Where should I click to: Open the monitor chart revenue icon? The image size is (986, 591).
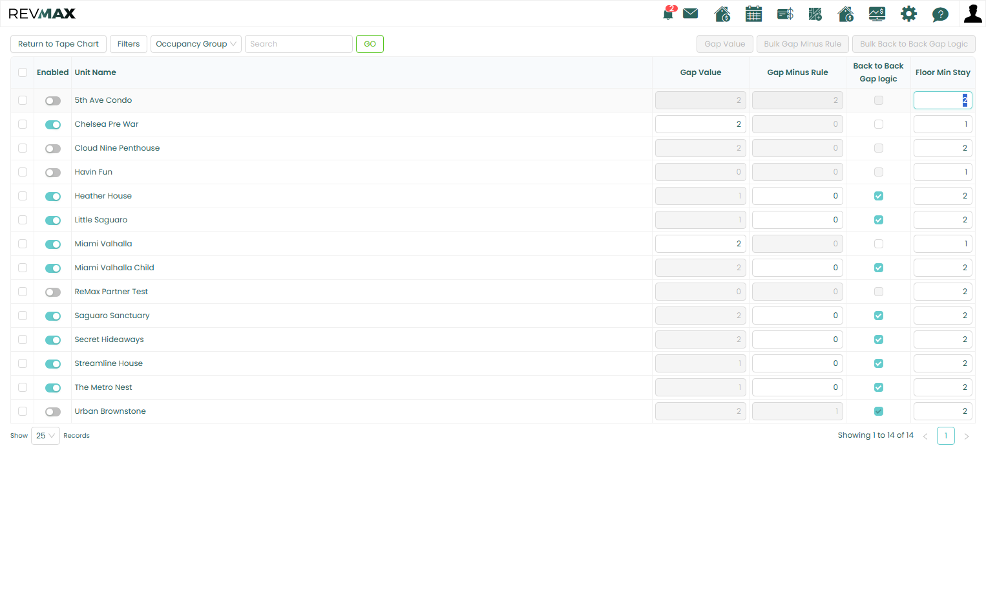[877, 14]
